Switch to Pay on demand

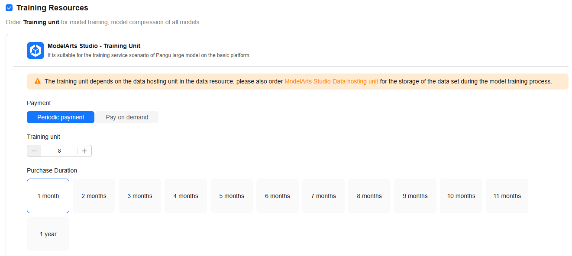(127, 117)
